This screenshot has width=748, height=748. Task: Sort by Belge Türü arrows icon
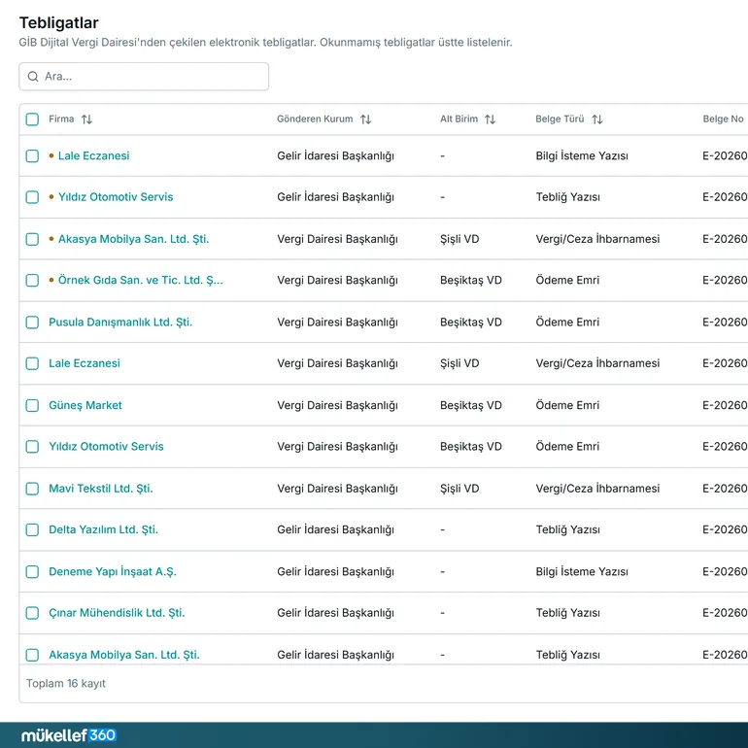tap(597, 119)
